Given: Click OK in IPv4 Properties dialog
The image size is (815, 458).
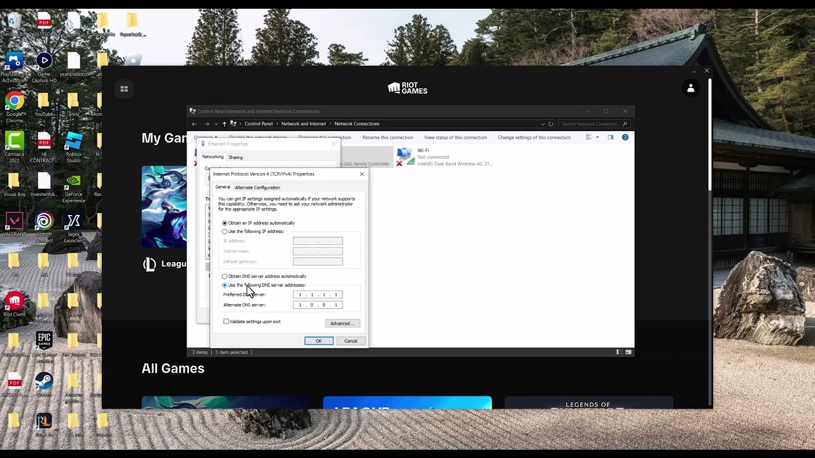Looking at the screenshot, I should point(318,341).
